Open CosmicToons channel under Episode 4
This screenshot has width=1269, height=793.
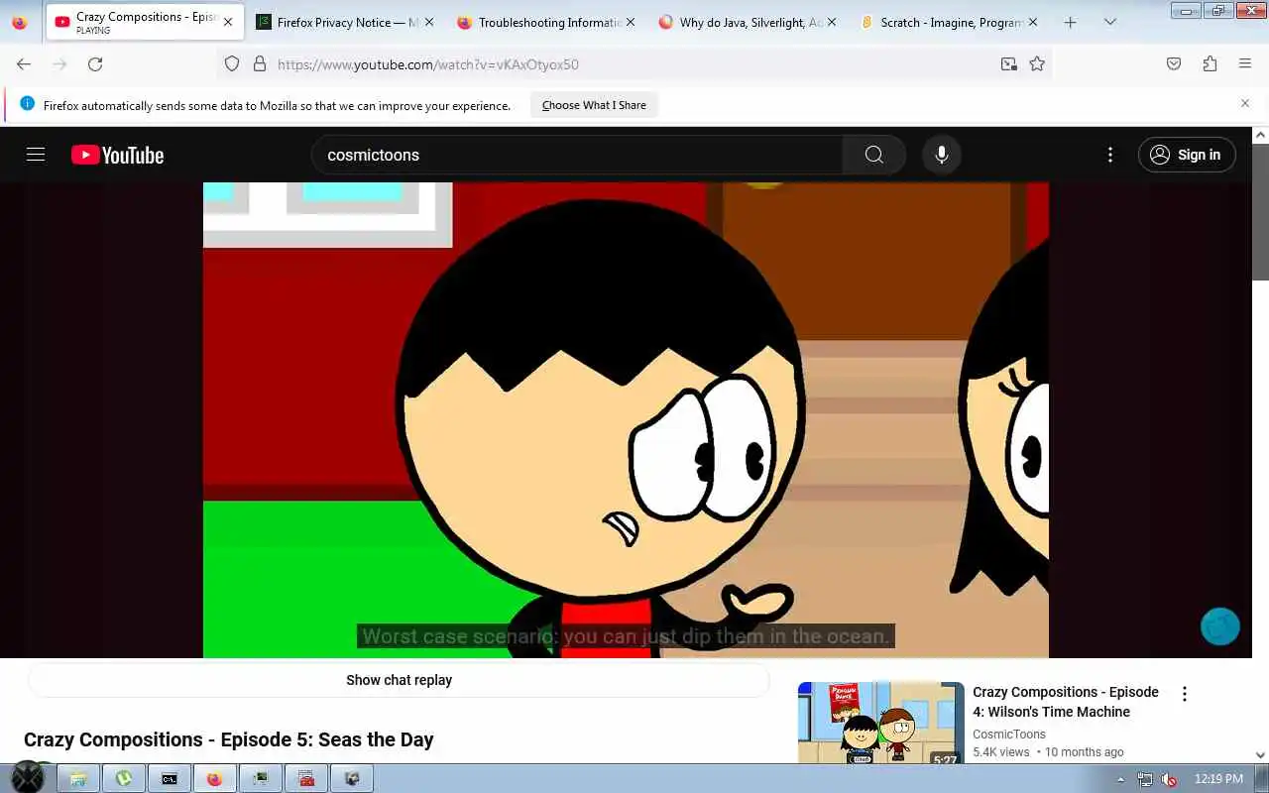tap(1009, 735)
